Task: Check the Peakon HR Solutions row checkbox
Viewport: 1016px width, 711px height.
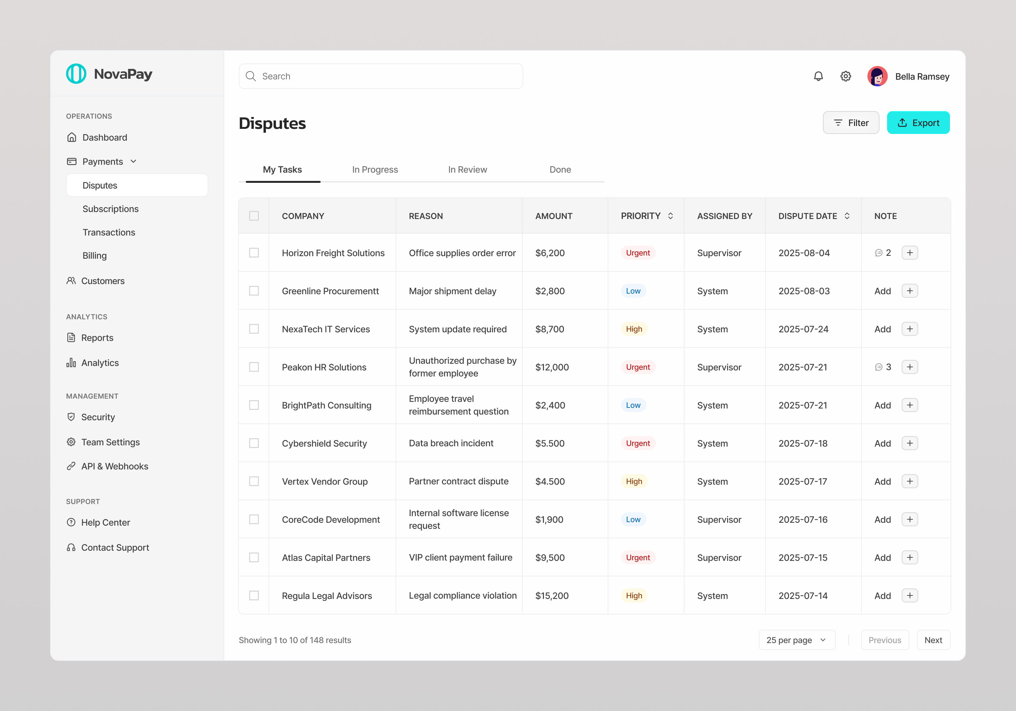Action: (x=254, y=367)
